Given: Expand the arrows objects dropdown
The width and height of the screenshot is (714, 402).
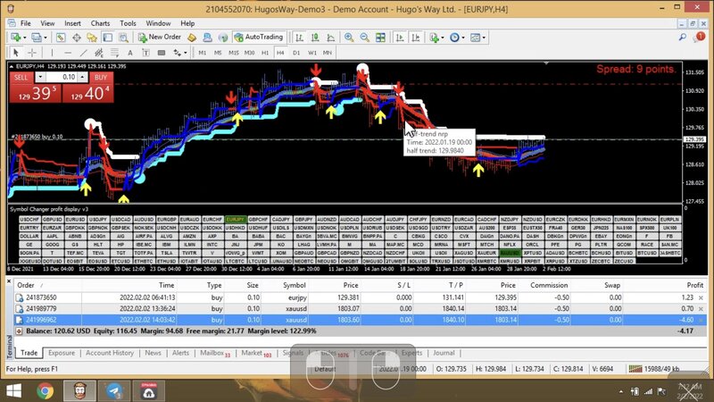Looking at the screenshot, I should (x=186, y=53).
